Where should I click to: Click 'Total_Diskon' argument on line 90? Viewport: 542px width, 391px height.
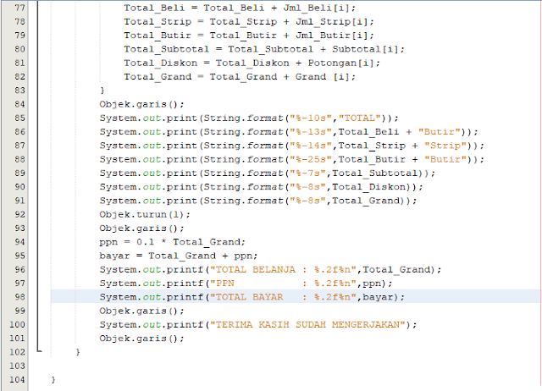click(369, 187)
